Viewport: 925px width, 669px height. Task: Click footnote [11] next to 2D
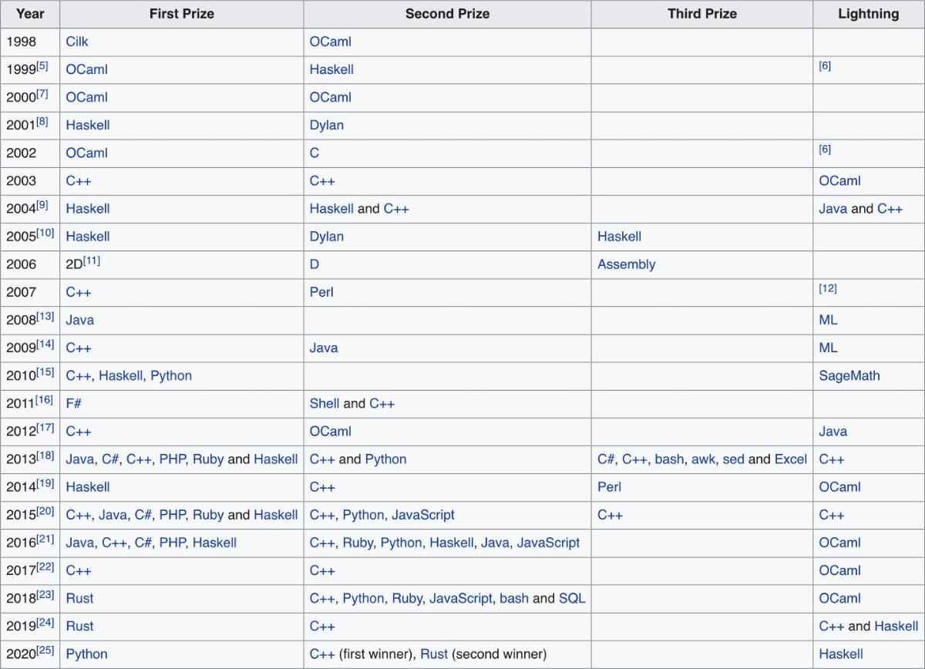92,261
